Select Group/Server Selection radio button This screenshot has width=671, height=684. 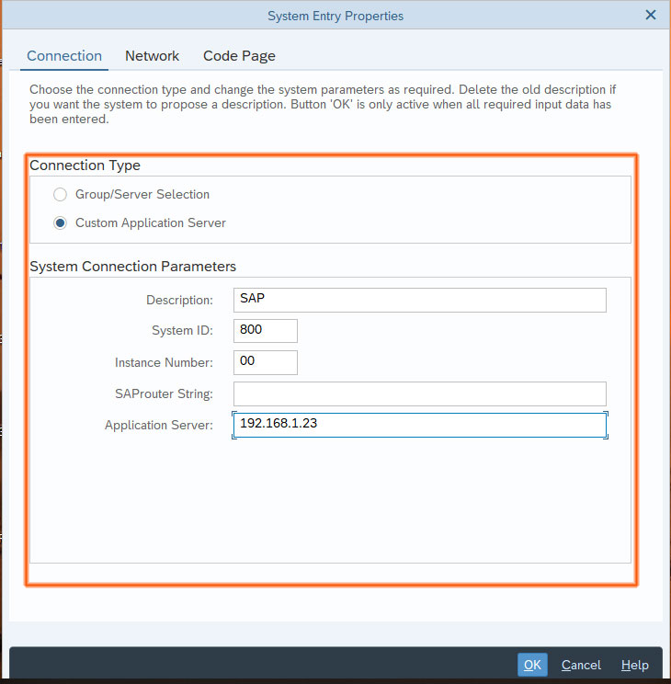click(x=61, y=194)
